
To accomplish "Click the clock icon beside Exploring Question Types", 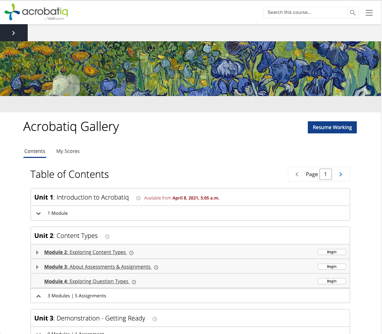I will click(133, 282).
